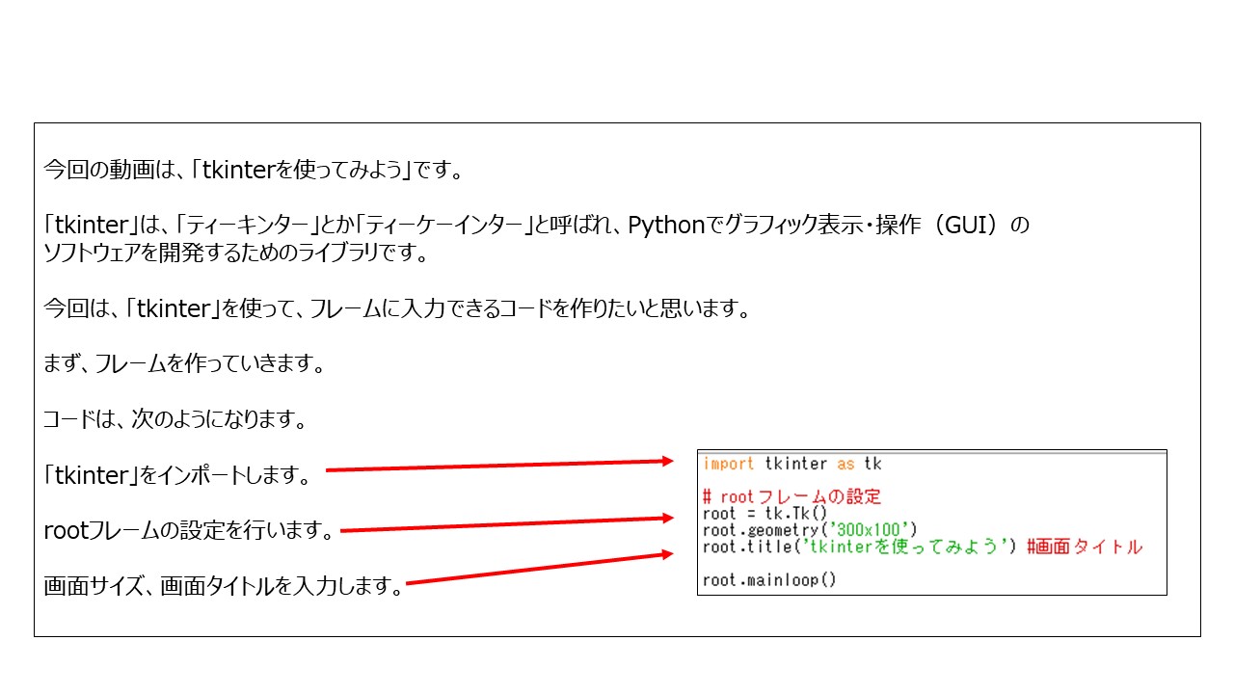The width and height of the screenshot is (1234, 694).
Task: Click the line starting with 今回は、「tkinter」を使って
Action: point(397,309)
